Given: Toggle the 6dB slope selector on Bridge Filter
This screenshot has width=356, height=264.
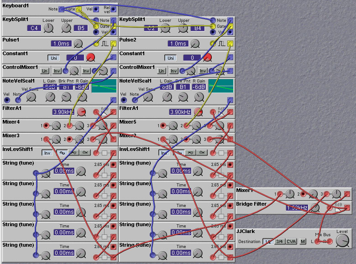Looking at the screenshot, I should tap(338, 208).
